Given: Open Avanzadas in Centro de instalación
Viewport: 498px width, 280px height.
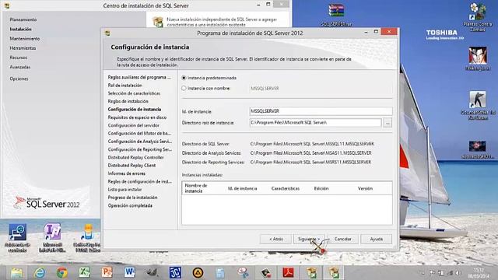Looking at the screenshot, I should pos(20,67).
